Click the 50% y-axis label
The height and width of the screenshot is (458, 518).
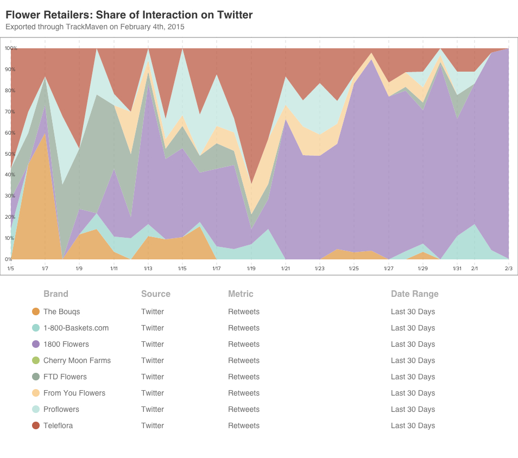pos(11,154)
